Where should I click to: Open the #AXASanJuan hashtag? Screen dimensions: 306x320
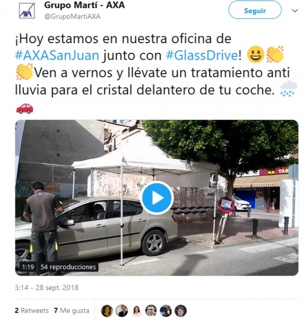click(x=57, y=55)
